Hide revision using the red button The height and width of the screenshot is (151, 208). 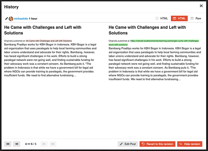click(190, 144)
